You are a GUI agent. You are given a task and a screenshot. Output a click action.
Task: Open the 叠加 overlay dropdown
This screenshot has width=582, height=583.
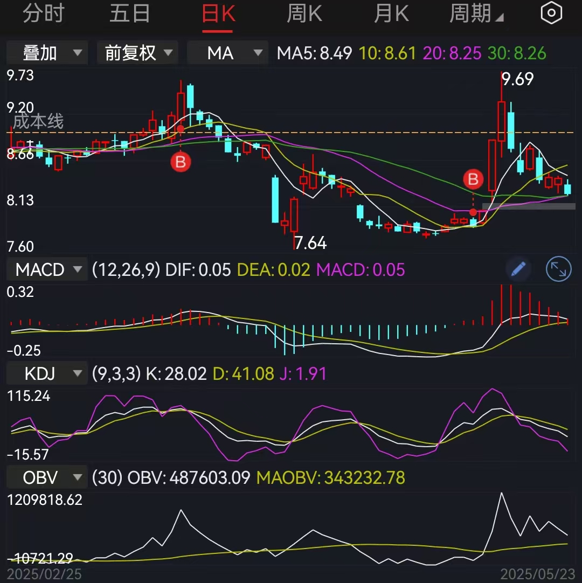tap(47, 52)
